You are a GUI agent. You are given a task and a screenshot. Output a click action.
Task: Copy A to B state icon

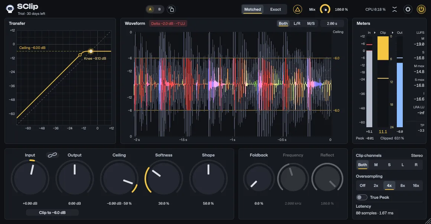point(171,9)
